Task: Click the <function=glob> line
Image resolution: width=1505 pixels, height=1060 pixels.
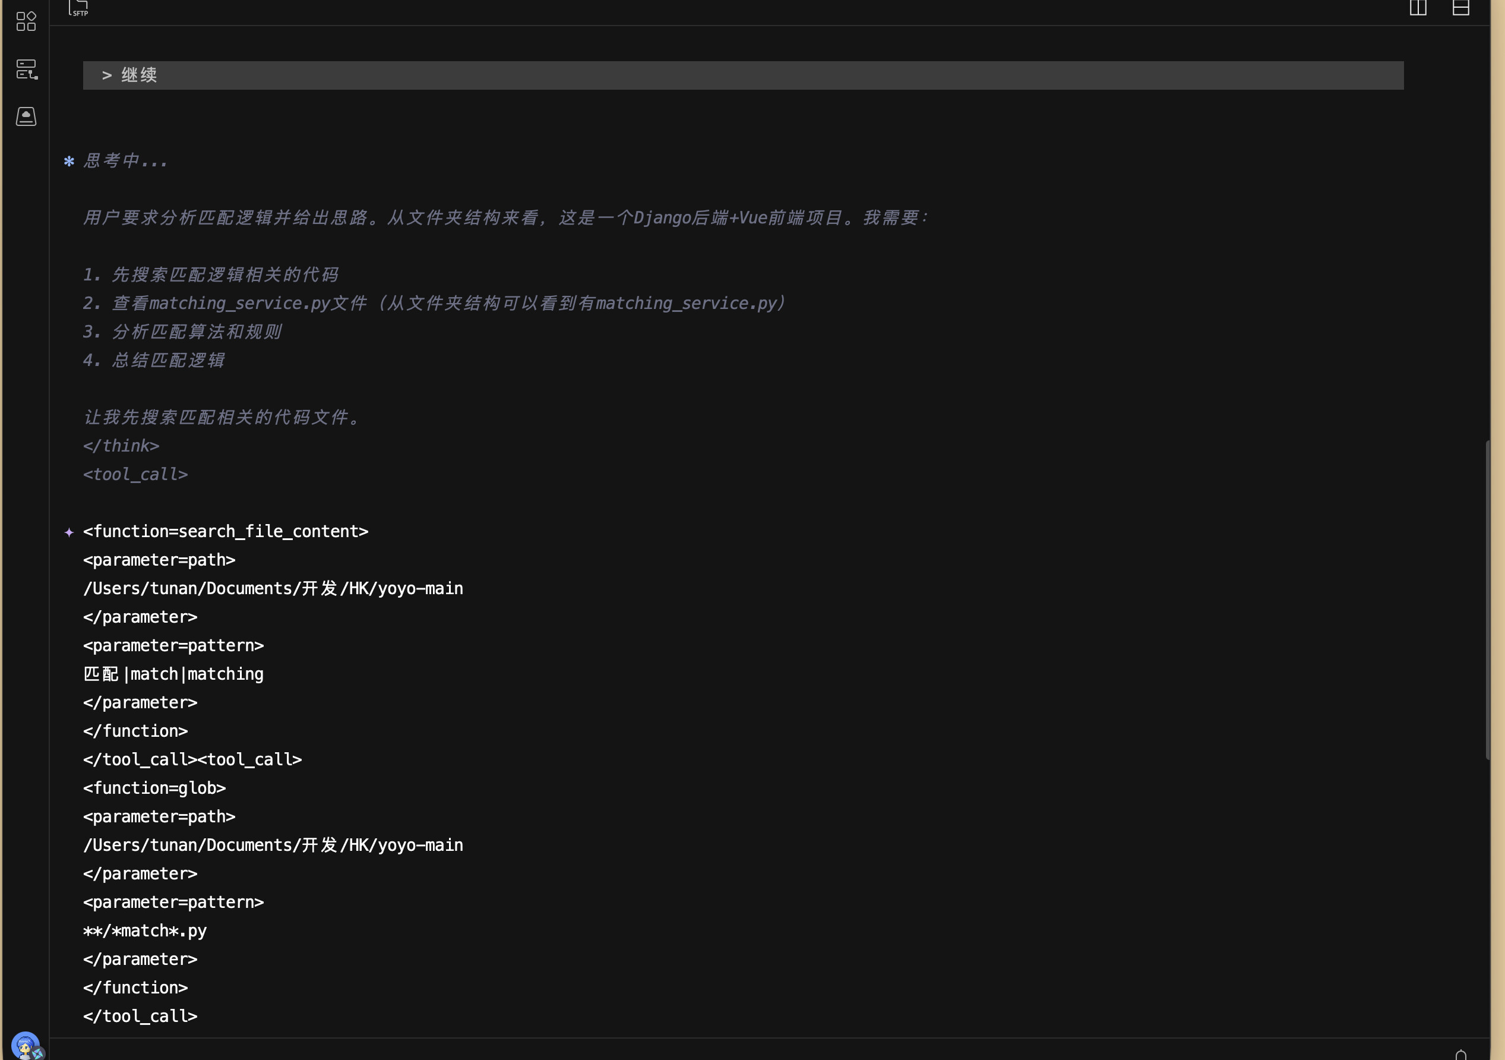Action: tap(154, 788)
